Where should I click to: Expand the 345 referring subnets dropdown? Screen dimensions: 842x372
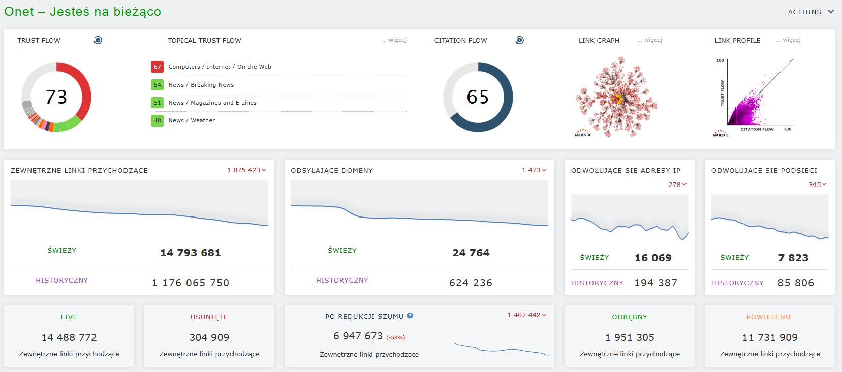point(818,185)
